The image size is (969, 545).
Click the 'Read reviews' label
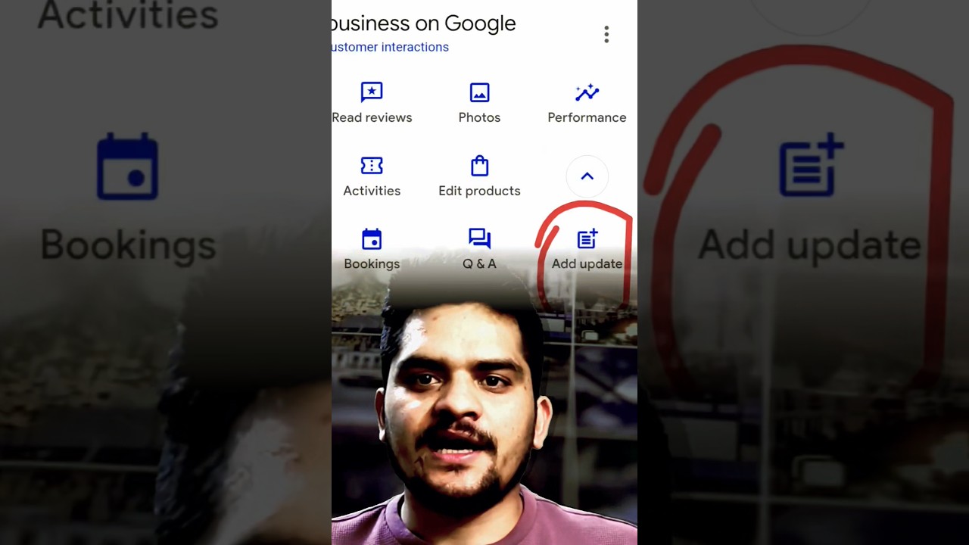pyautogui.click(x=372, y=117)
